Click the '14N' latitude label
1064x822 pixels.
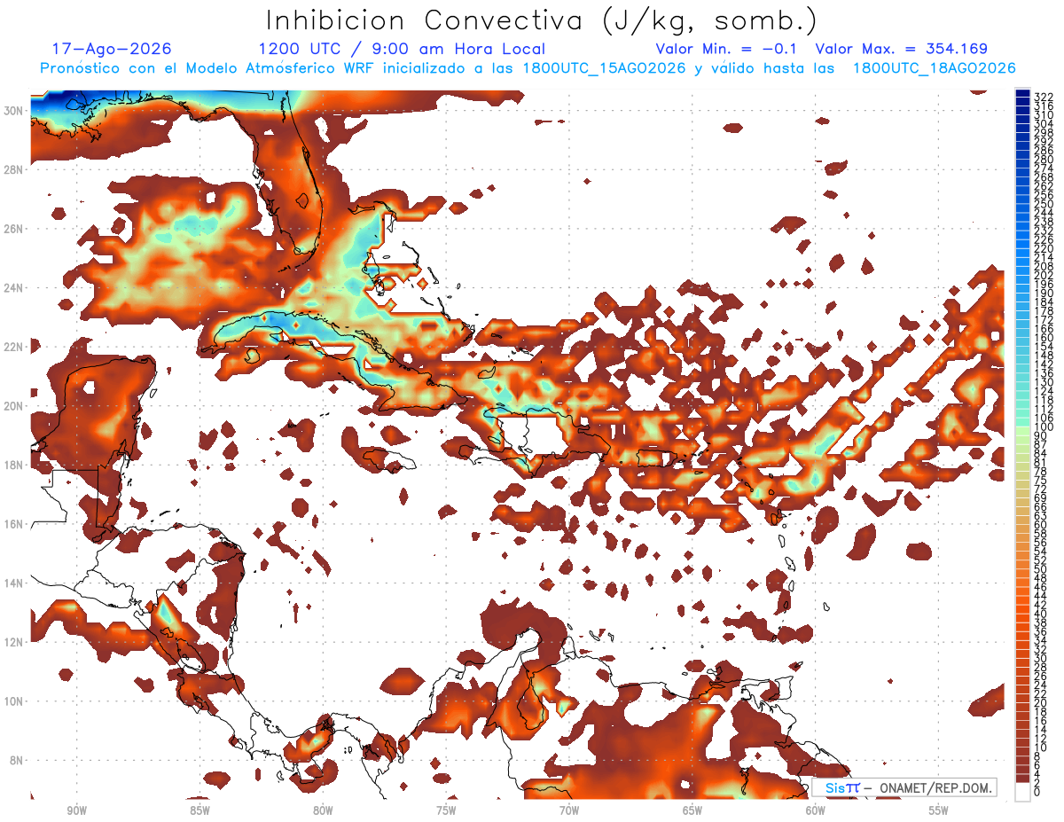click(x=15, y=583)
